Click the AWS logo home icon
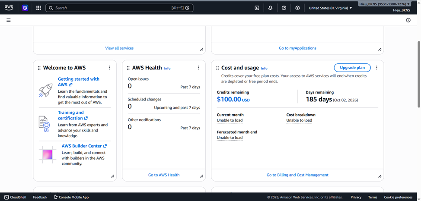421x201 pixels. coord(9,8)
